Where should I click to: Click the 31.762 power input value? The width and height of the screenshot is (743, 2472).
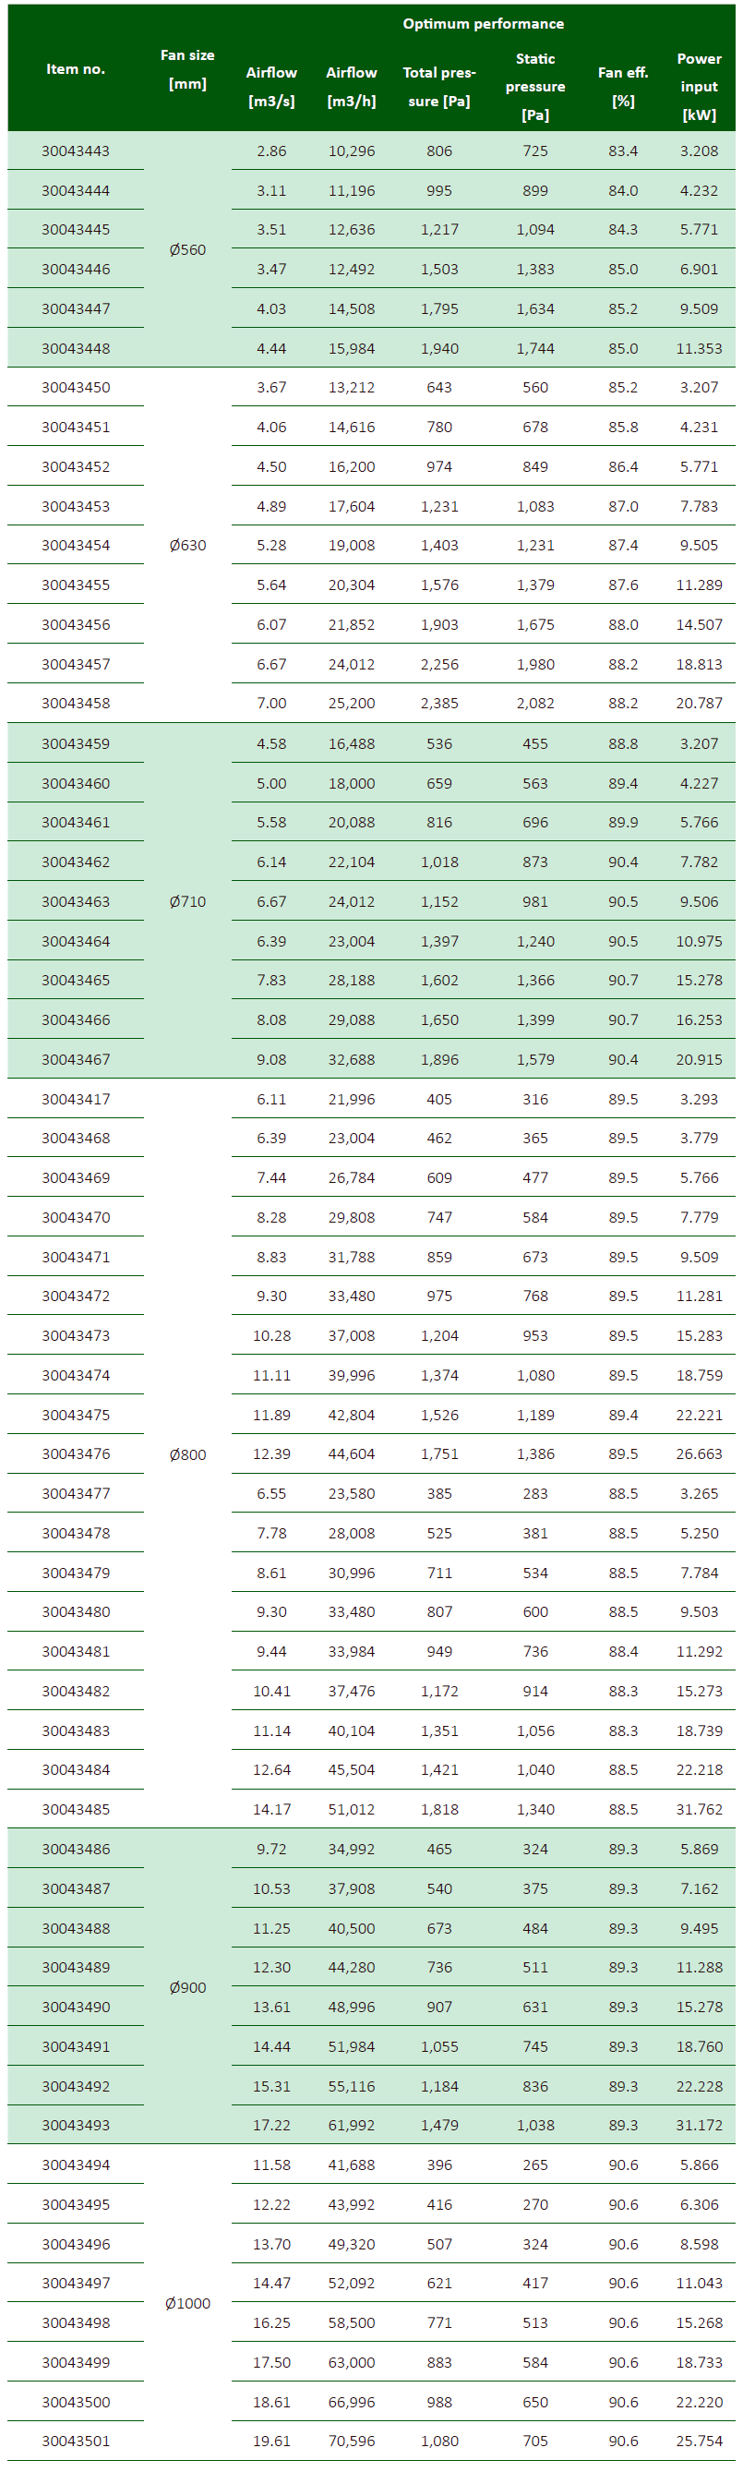coord(699,1809)
